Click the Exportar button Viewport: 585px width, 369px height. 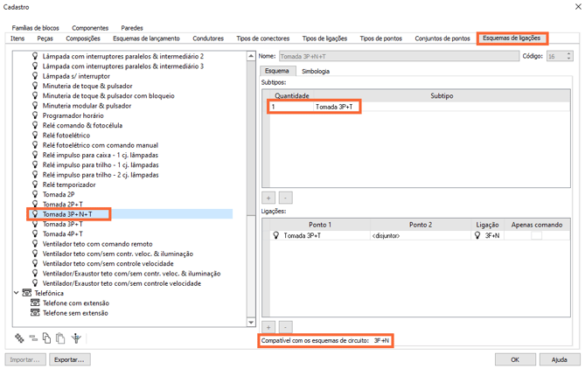[70, 359]
